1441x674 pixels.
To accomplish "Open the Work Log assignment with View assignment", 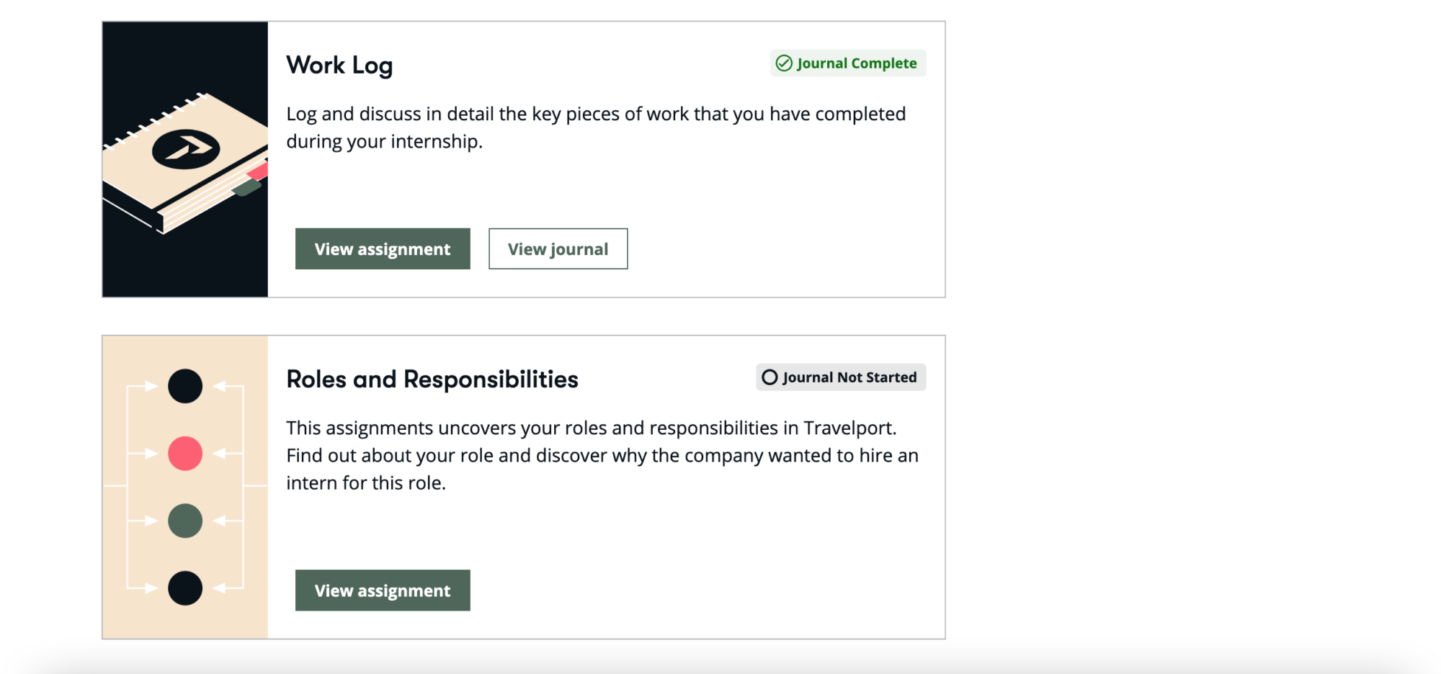I will (x=383, y=249).
